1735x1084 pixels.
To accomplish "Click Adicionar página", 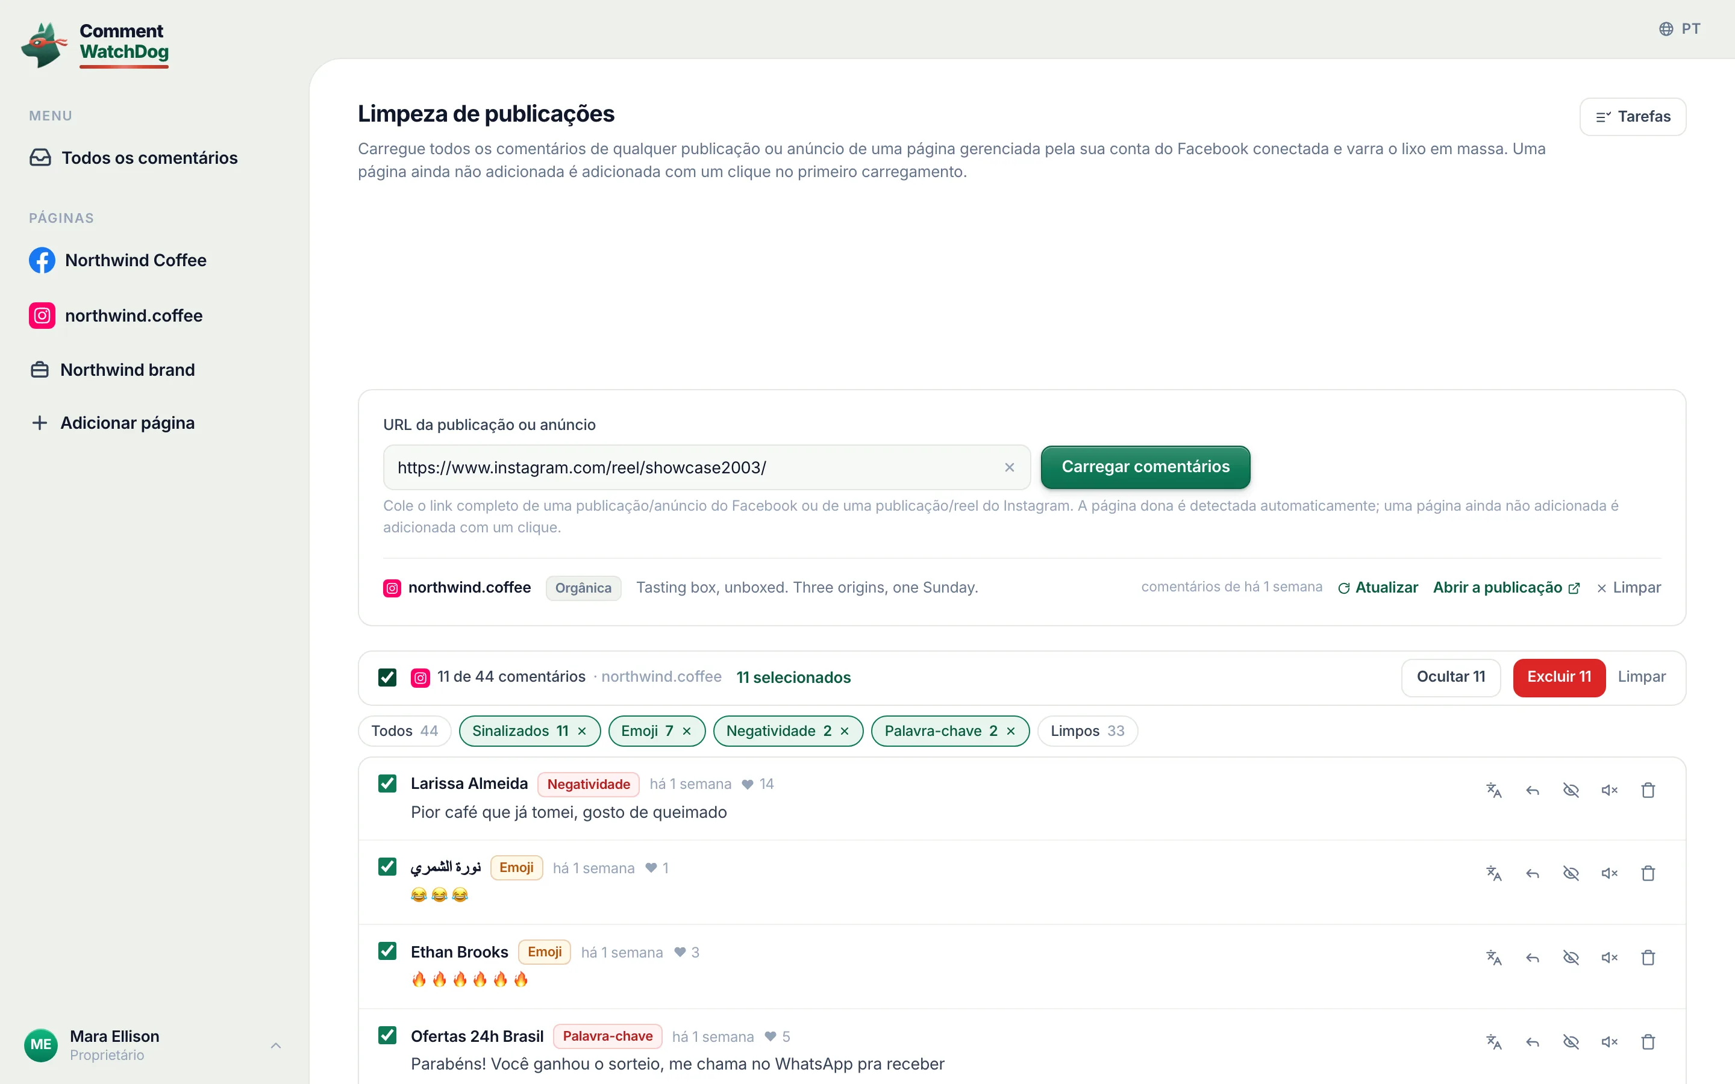I will click(113, 423).
